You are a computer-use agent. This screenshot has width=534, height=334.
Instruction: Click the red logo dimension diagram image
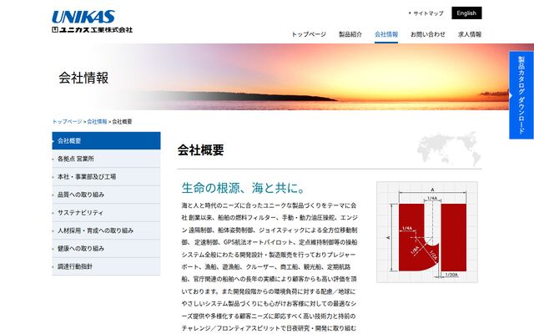pos(427,232)
